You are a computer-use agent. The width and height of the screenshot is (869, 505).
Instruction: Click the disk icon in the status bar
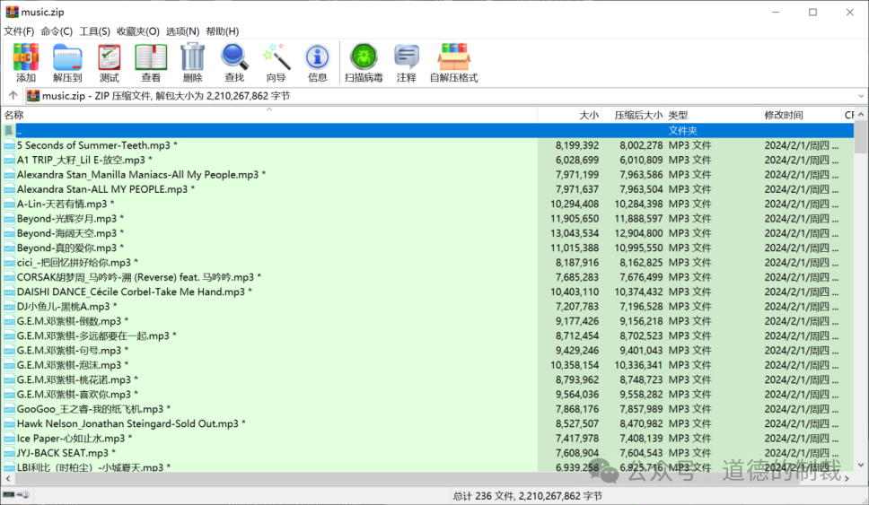coord(9,494)
